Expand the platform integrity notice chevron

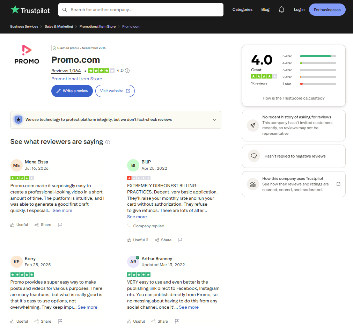tap(214, 120)
